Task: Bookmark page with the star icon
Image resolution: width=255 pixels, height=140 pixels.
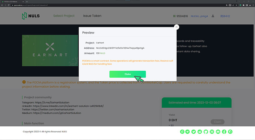Action: [x=237, y=5]
